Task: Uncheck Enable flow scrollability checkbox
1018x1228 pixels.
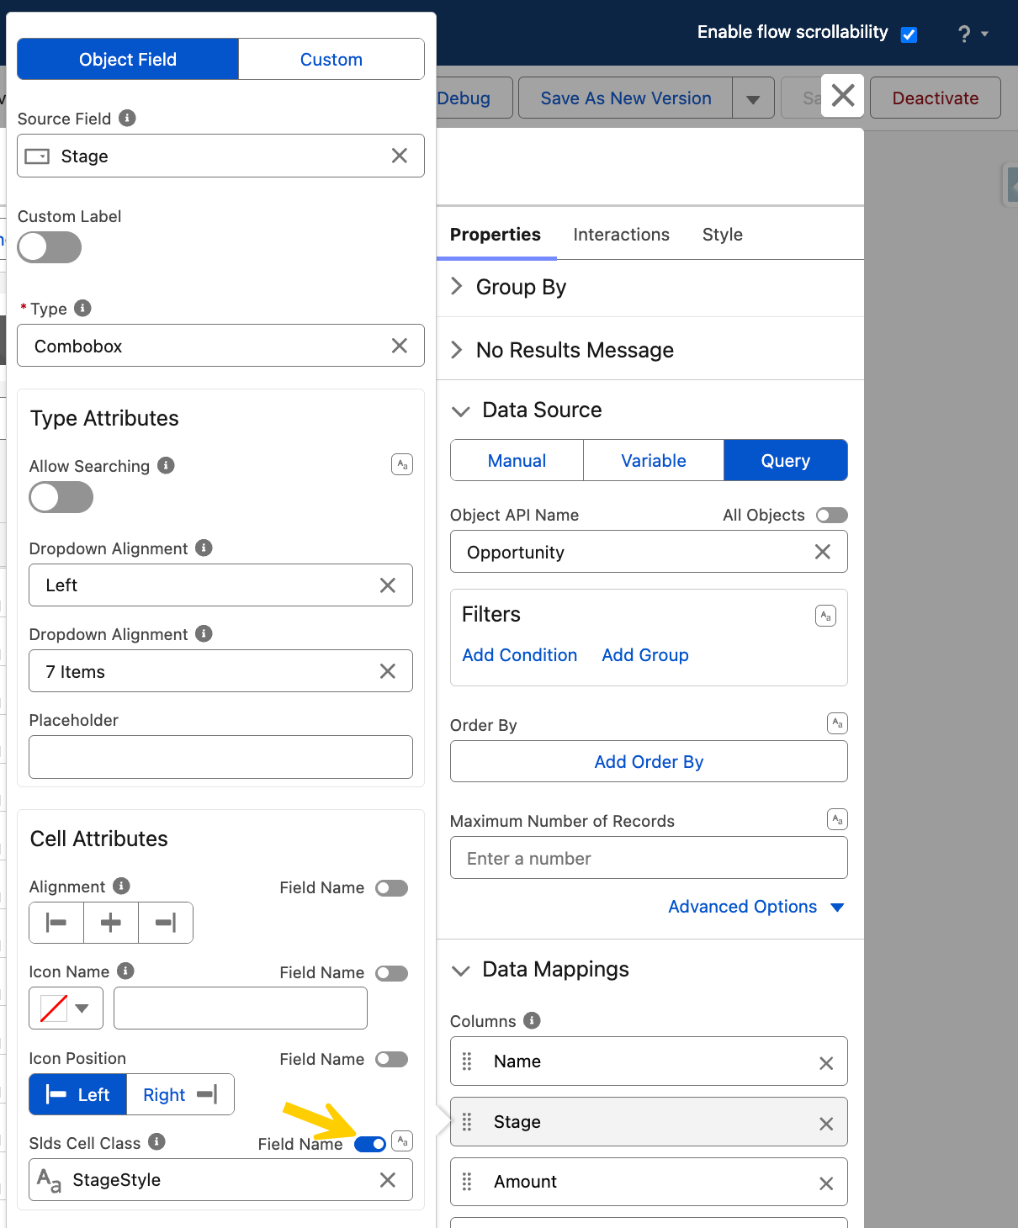Action: click(x=909, y=34)
